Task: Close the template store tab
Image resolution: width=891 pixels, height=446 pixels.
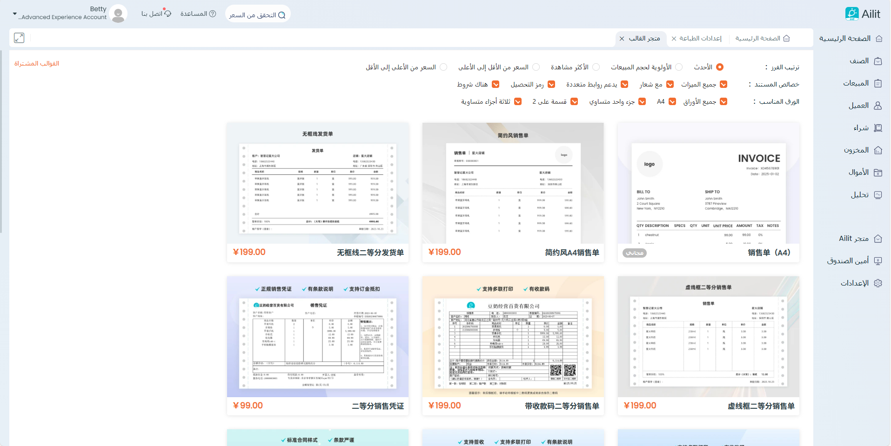Action: click(622, 39)
